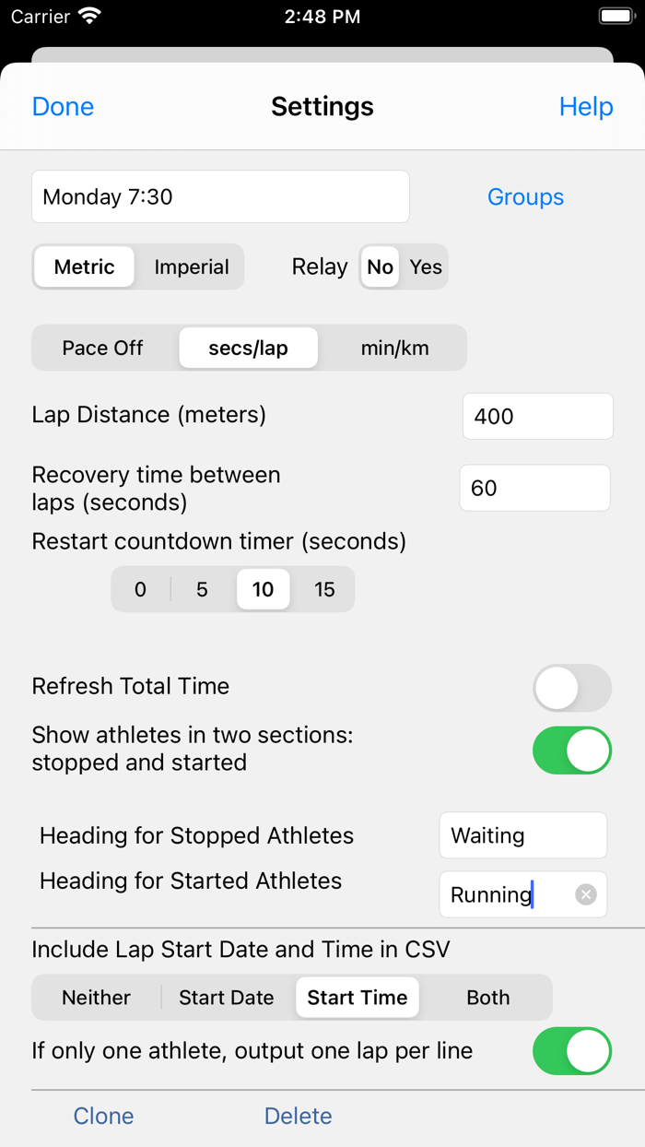The height and width of the screenshot is (1147, 645).
Task: Clear the Running text field
Action: 585,893
